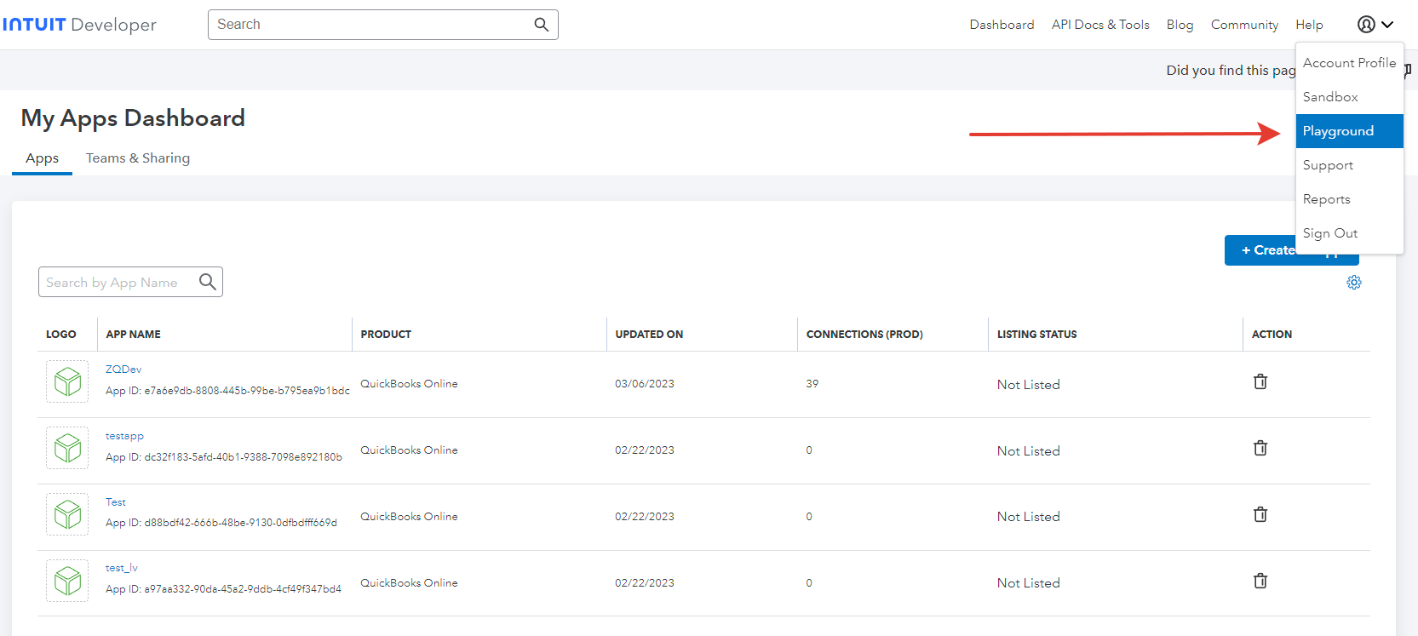Screen dimensions: 1418x636
Task: Switch to the Teams & Sharing tab
Action: 138,158
